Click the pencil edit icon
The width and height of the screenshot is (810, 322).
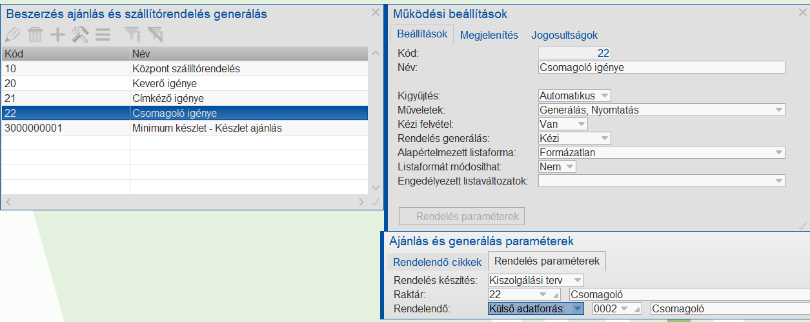(12, 35)
